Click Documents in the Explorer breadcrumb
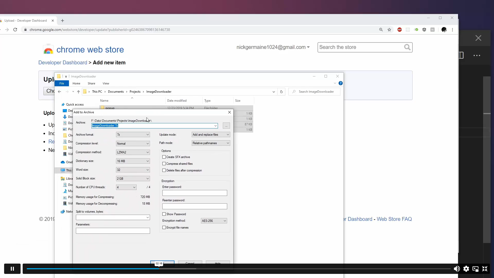494x278 pixels. [x=116, y=92]
